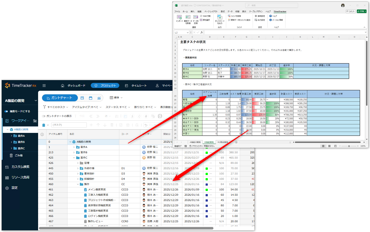Open the calendar view icon beside ガントチャート

click(x=90, y=98)
